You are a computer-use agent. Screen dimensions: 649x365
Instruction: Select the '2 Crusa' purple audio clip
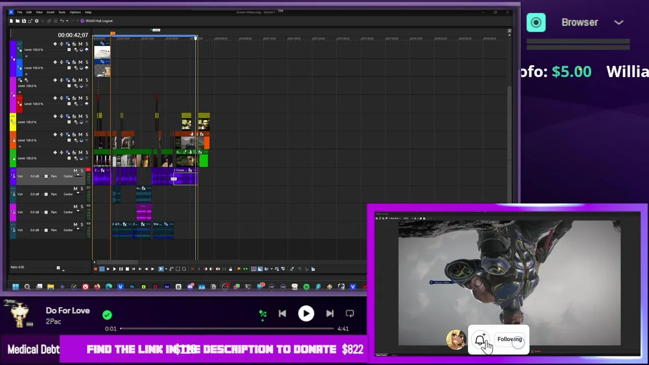click(x=185, y=177)
